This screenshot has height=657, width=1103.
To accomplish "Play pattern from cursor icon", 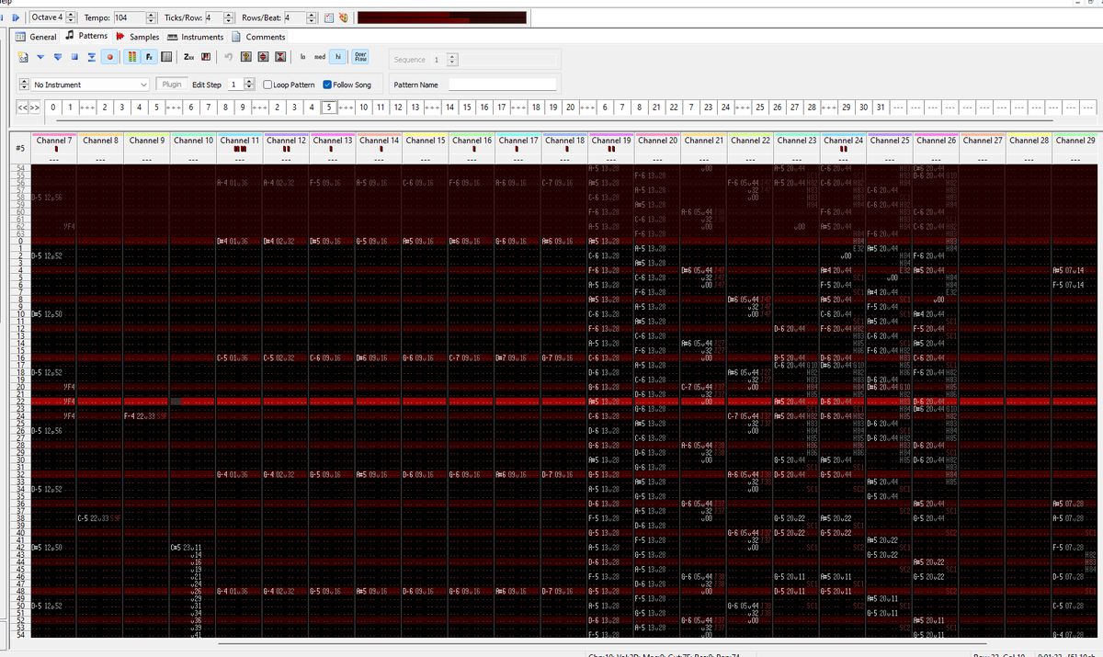I will [x=40, y=57].
